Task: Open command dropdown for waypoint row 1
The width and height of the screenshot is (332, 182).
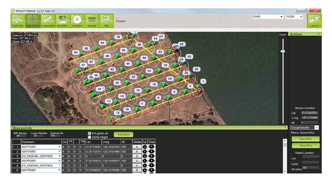Action: [59, 147]
